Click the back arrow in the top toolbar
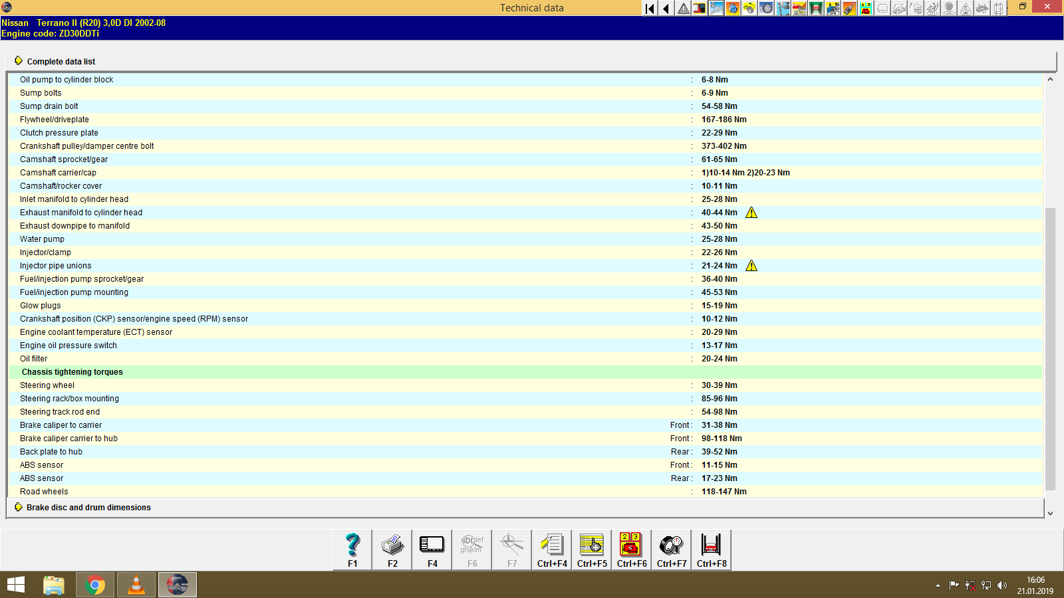 [665, 9]
